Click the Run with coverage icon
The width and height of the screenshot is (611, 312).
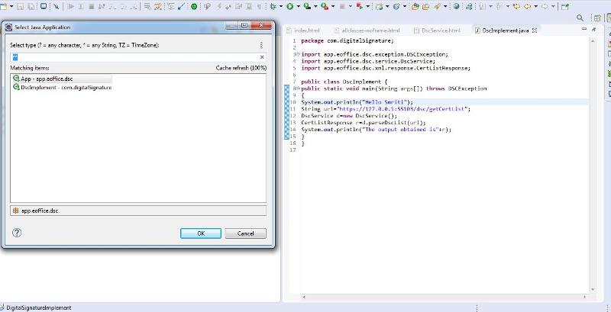(307, 6)
